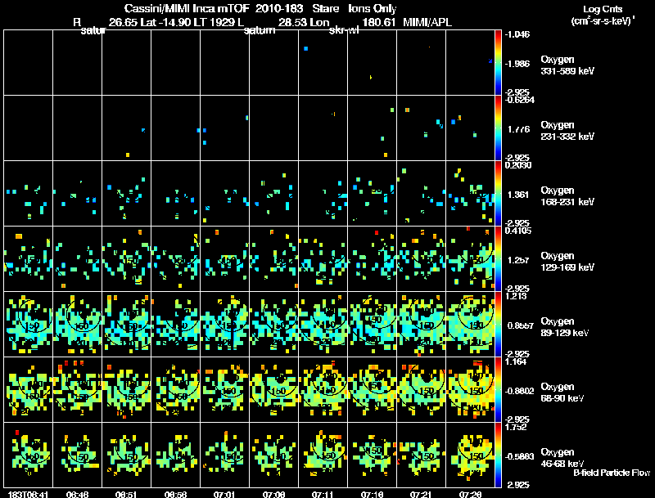Select the 07:11 image in the 68-90 keV row
Viewport: 655px width, 498px height.
click(323, 389)
